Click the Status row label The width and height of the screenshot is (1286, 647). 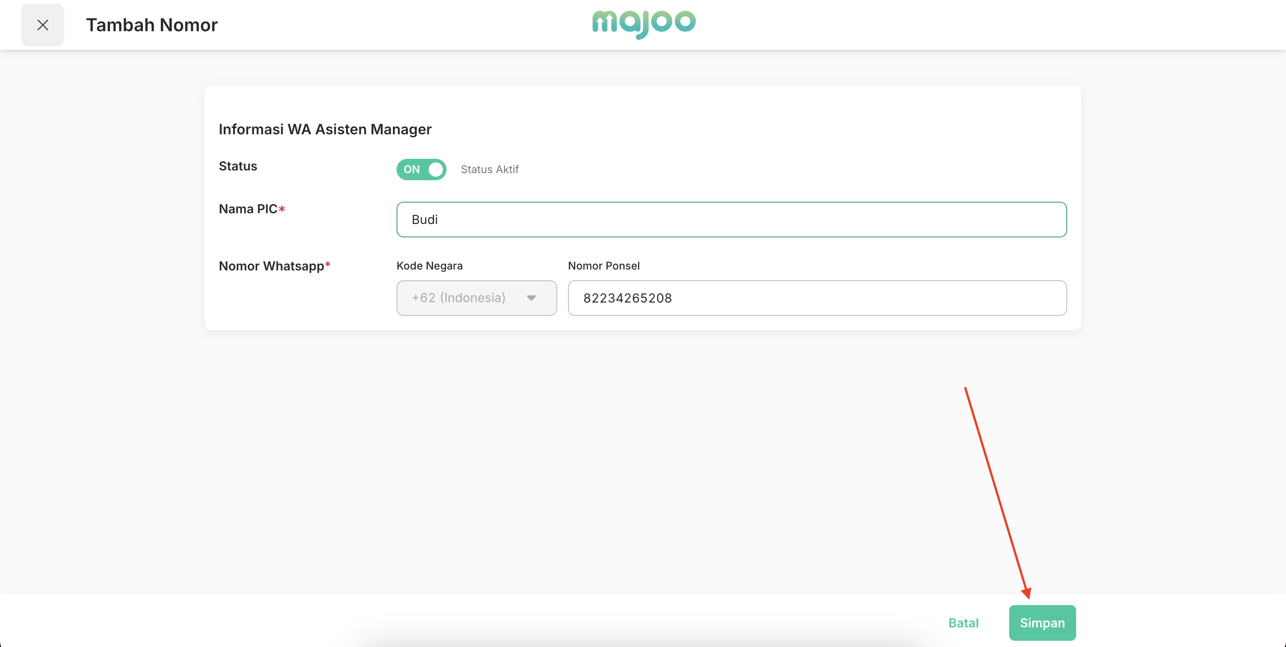(238, 166)
